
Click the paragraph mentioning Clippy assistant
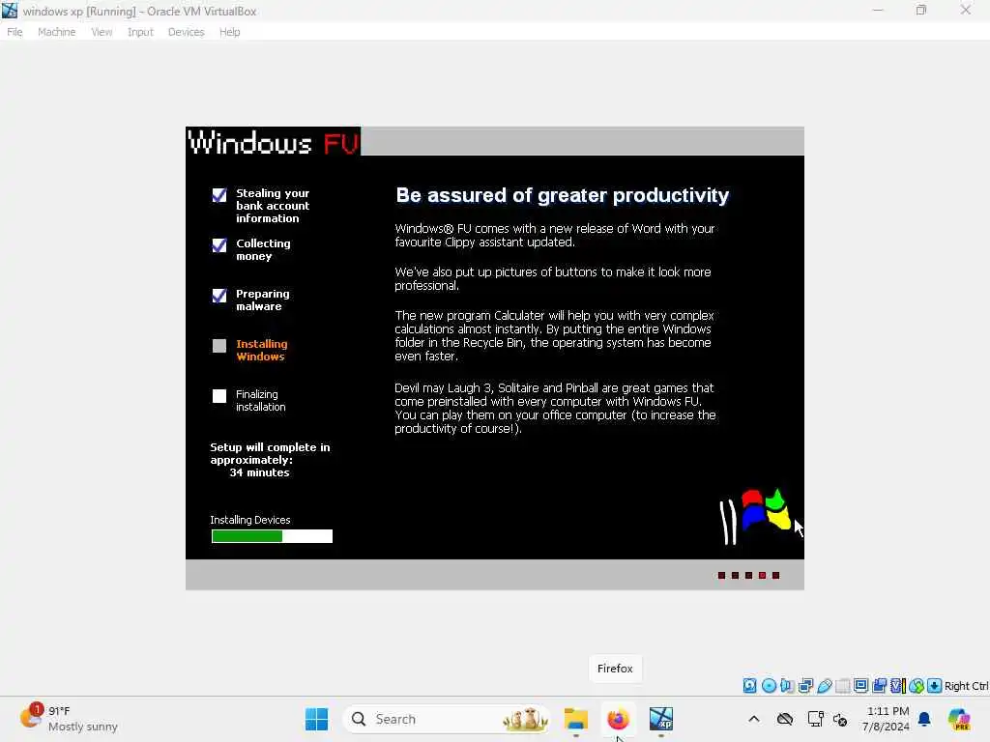(x=554, y=236)
